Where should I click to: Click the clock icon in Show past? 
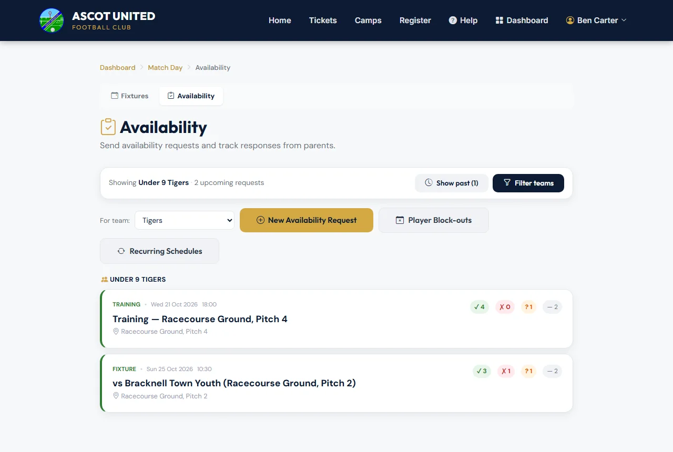pos(429,183)
